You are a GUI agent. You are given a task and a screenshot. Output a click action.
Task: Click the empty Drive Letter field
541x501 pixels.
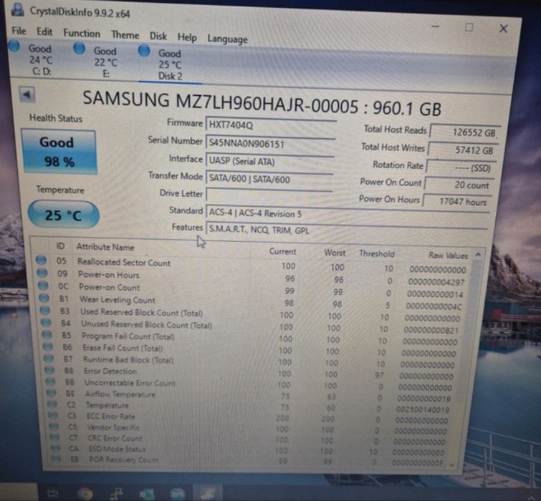(269, 195)
